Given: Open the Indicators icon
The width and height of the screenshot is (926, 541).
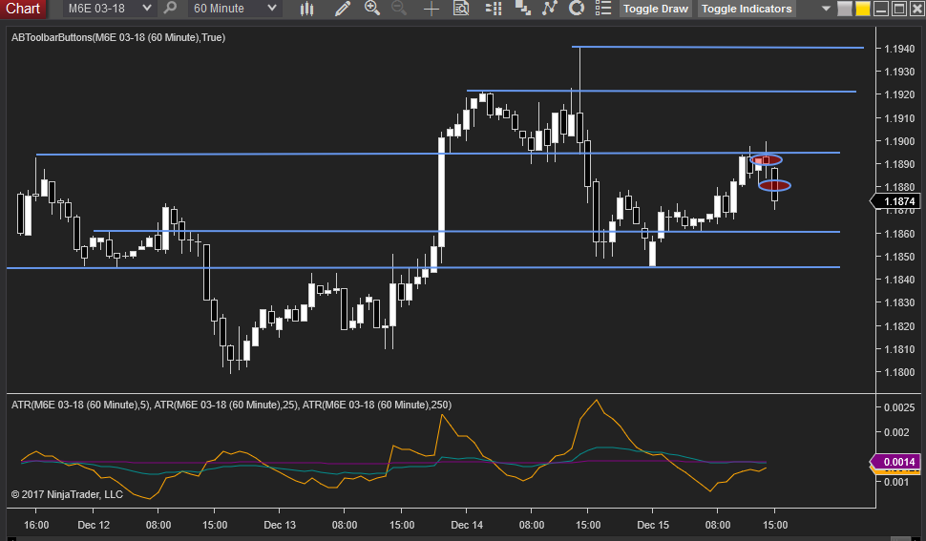Looking at the screenshot, I should (x=550, y=9).
